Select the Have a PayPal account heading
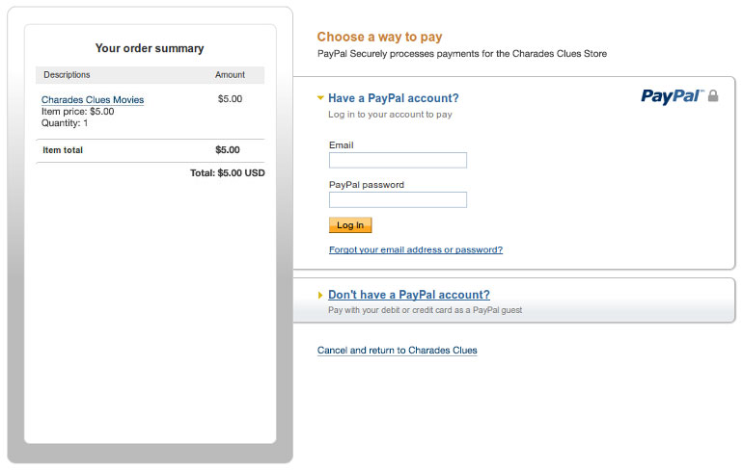Image resolution: width=743 pixels, height=470 pixels. [394, 98]
